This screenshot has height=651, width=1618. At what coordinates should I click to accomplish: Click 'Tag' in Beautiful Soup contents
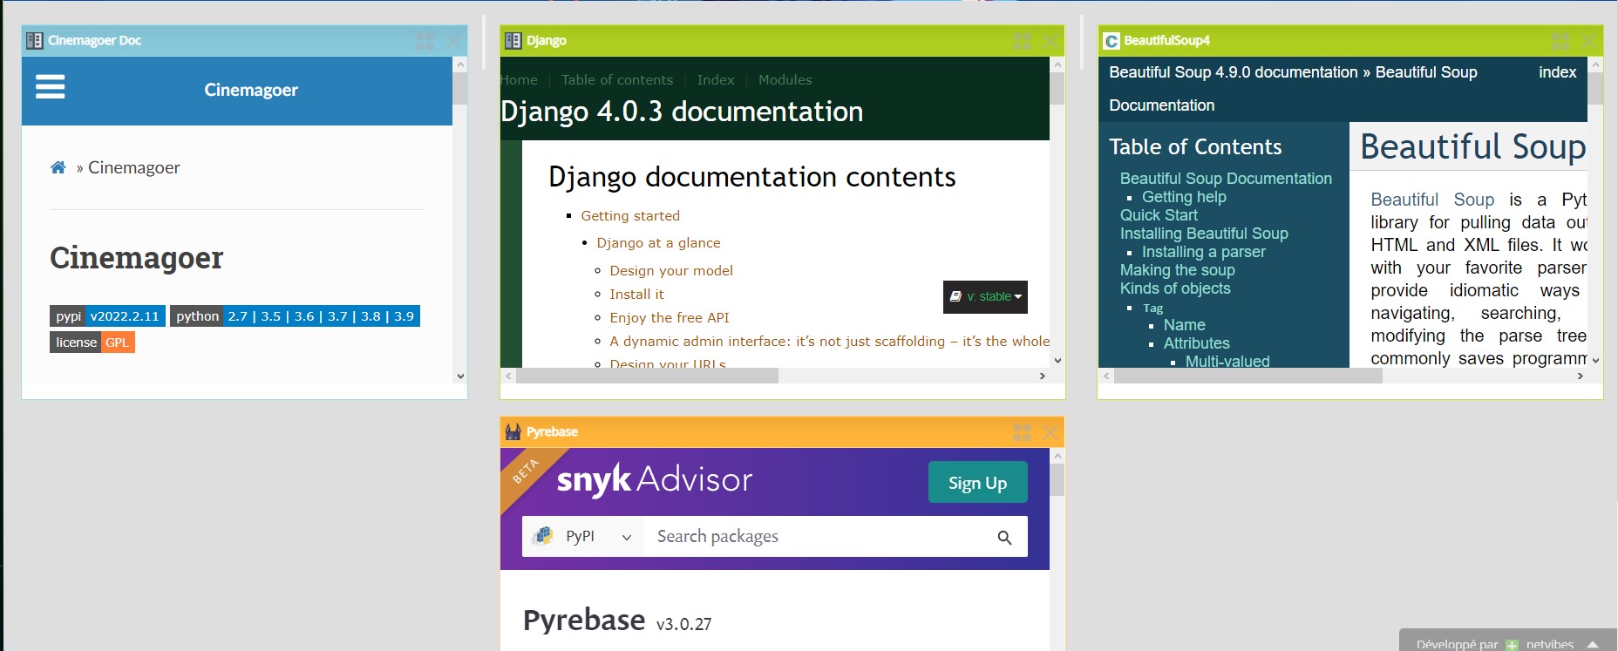pos(1152,309)
